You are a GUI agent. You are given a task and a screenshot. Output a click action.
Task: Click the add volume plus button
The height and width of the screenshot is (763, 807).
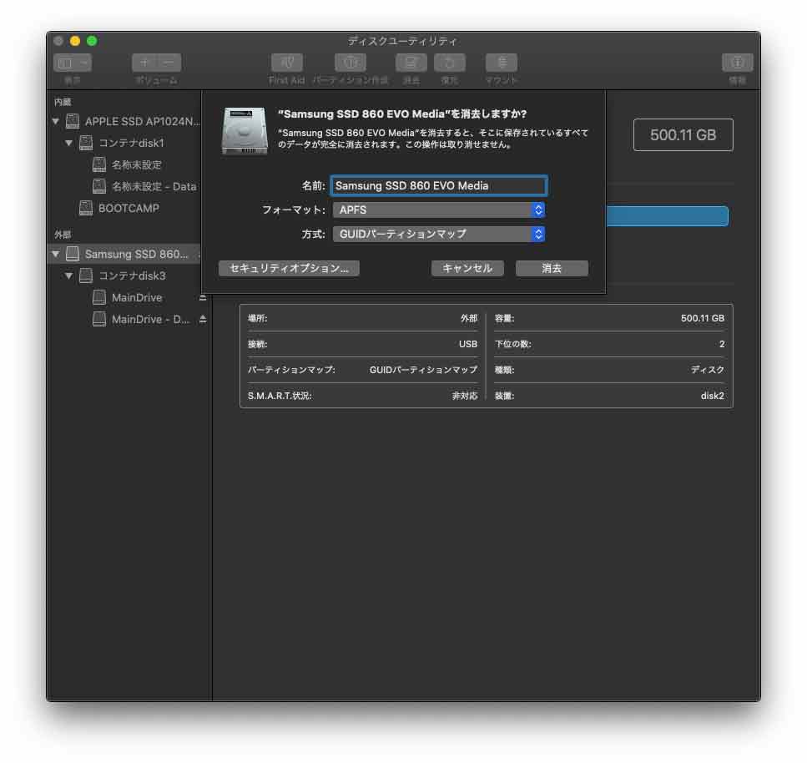coord(144,63)
